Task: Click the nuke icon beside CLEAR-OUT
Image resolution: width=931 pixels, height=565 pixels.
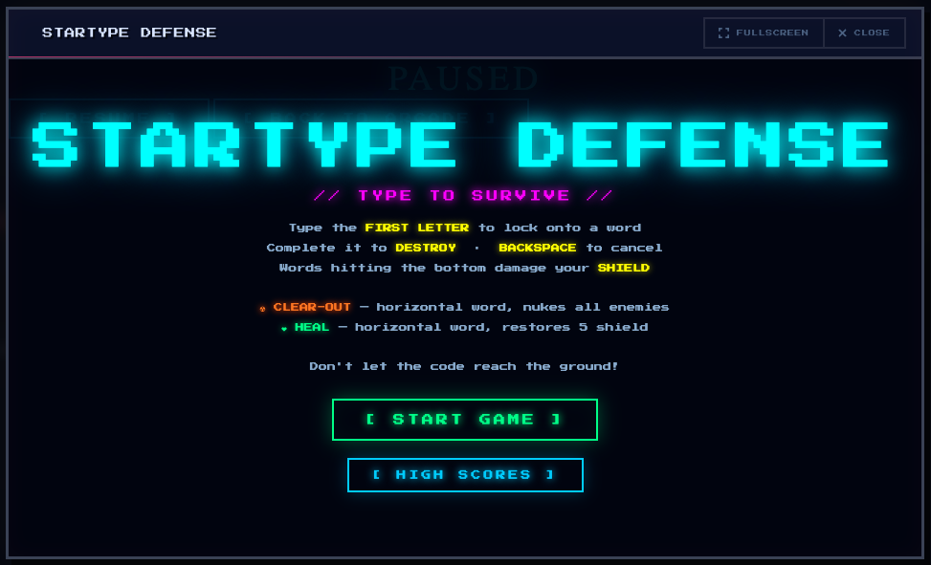Action: pyautogui.click(x=262, y=308)
